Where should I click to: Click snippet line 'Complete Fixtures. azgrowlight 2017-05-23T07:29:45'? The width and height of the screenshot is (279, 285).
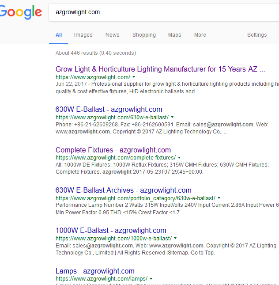(x=129, y=172)
